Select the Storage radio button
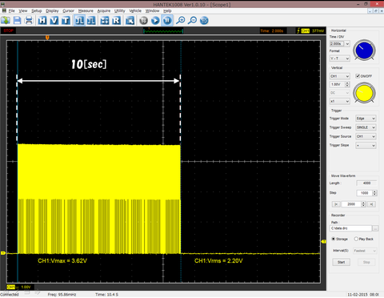The image size is (384, 298). pyautogui.click(x=333, y=239)
